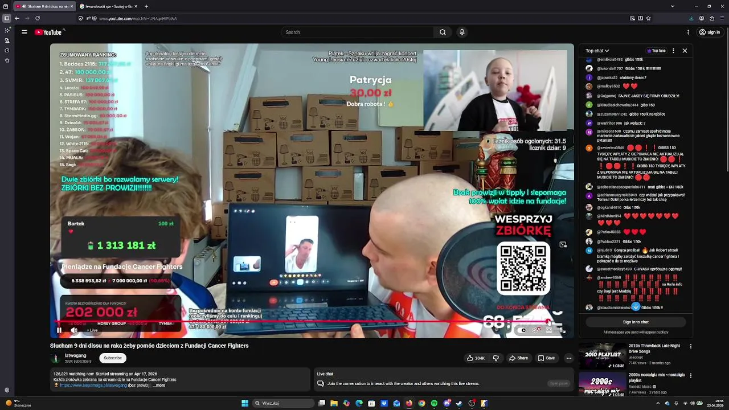Open options for 2000s nostalgia mix
This screenshot has width=729, height=410.
click(690, 376)
